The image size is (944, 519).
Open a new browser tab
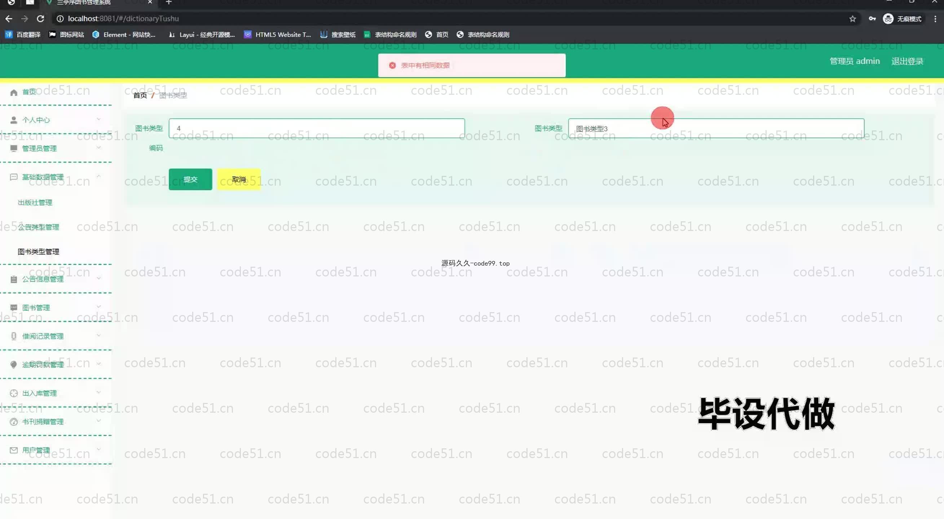coord(169,2)
